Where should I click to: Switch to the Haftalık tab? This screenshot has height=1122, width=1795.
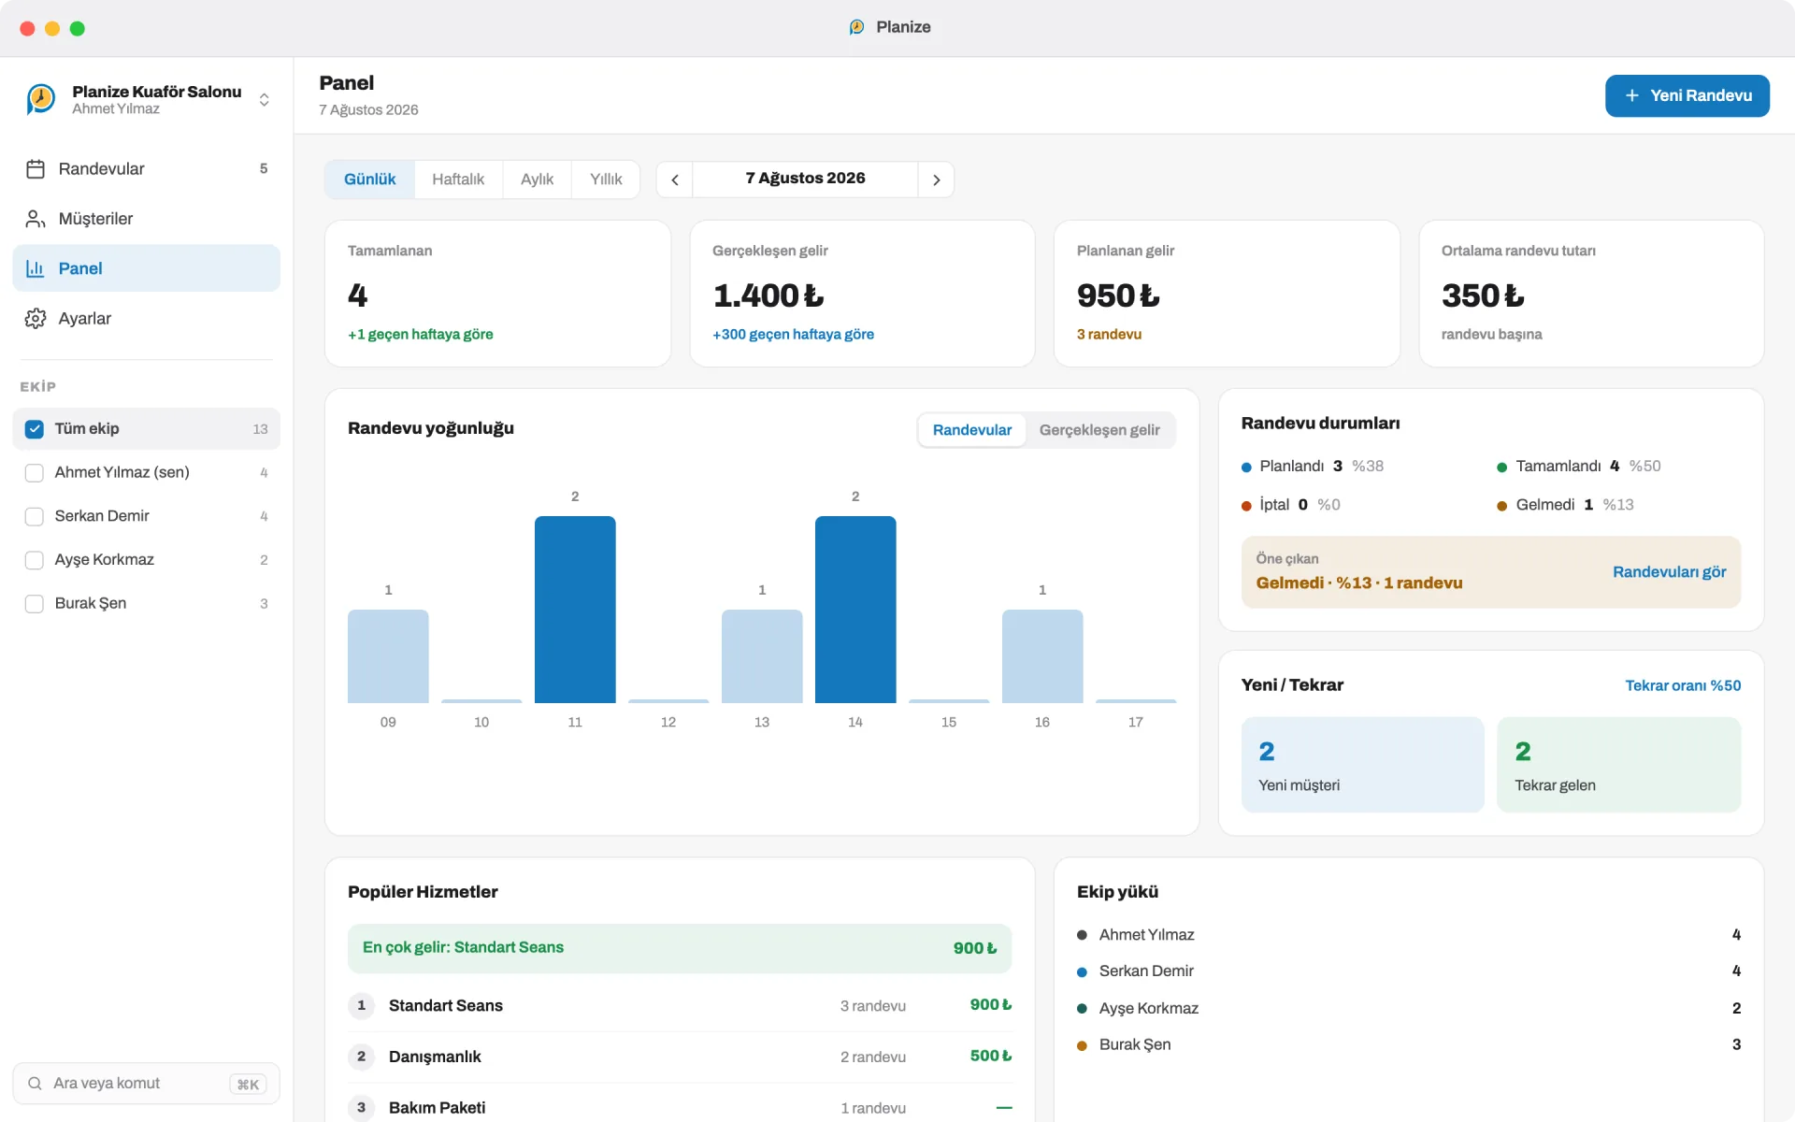pyautogui.click(x=458, y=180)
